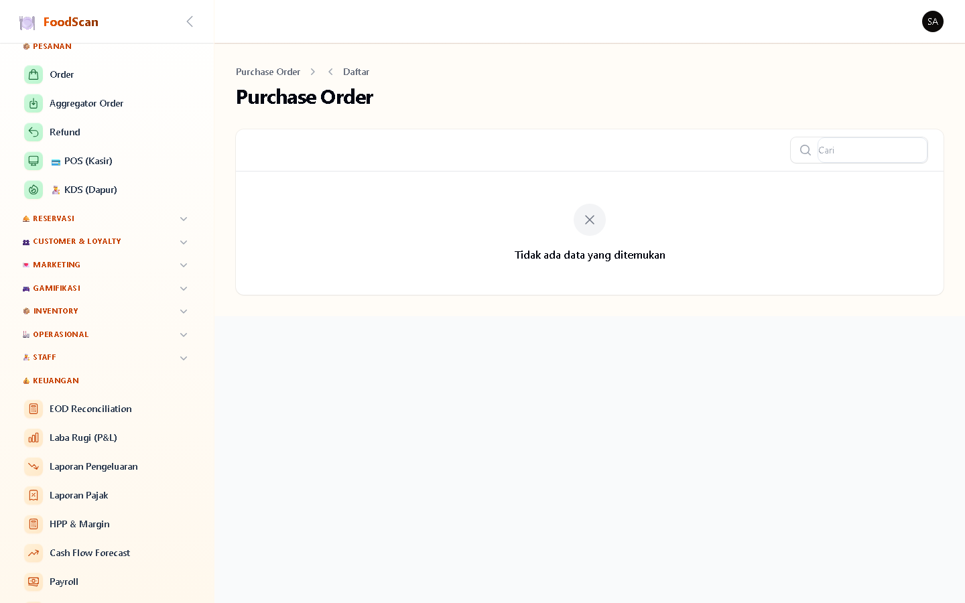This screenshot has height=603, width=965.
Task: Click the Refund return-arrow icon
Action: click(34, 132)
